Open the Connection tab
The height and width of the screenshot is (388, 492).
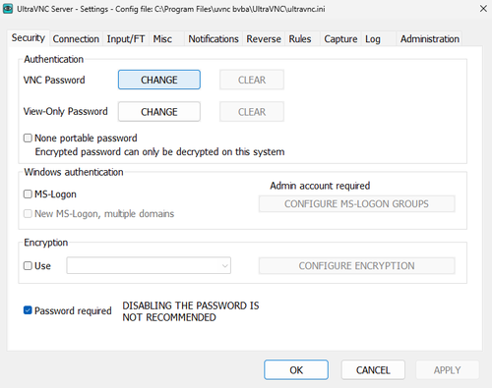(76, 39)
